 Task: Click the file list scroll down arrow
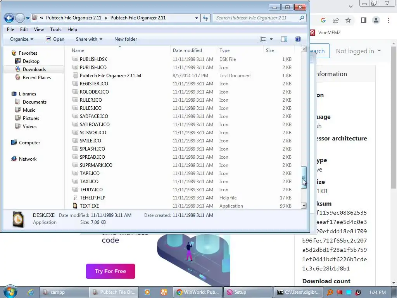(x=304, y=206)
